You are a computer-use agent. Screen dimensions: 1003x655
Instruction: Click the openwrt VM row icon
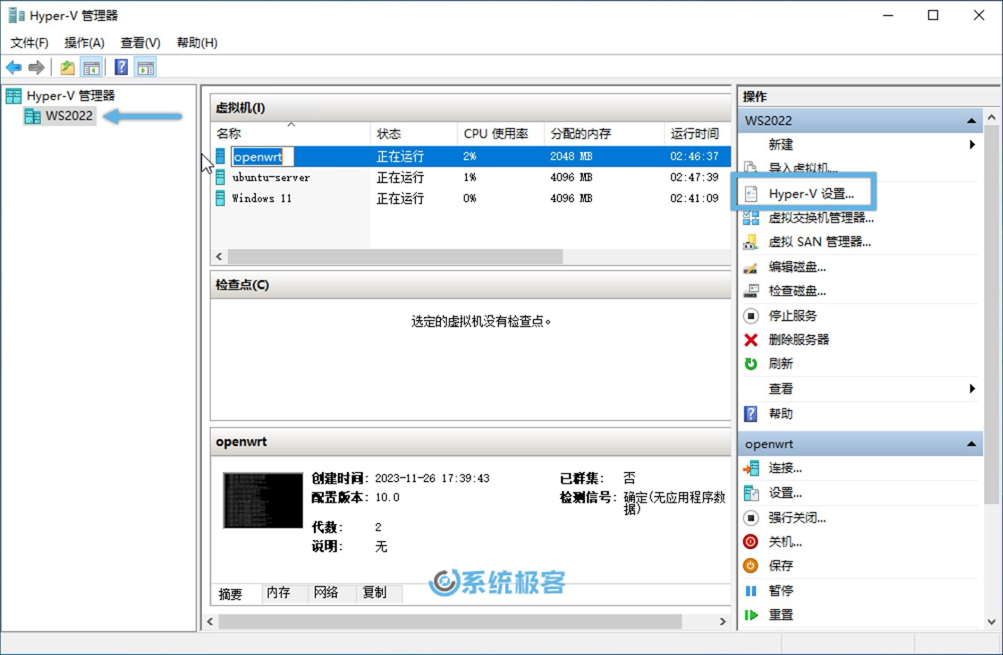[220, 156]
